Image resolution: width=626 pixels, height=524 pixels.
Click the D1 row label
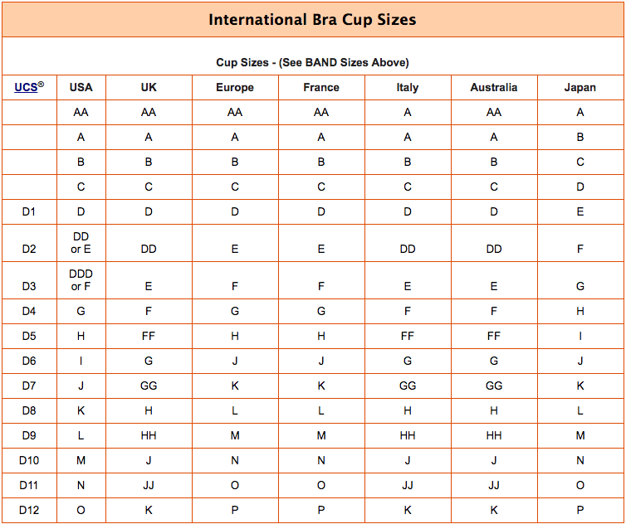29,211
